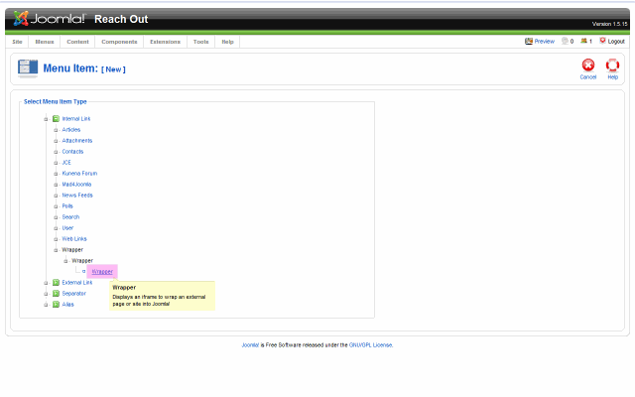Expand the Separator tree node
This screenshot has width=635, height=397.
pos(46,294)
